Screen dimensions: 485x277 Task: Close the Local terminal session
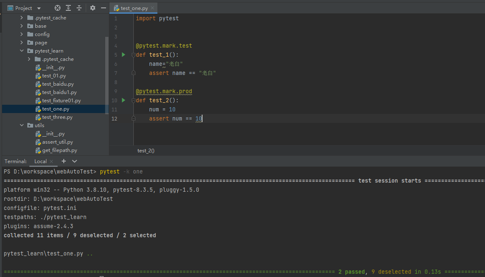[x=51, y=161]
